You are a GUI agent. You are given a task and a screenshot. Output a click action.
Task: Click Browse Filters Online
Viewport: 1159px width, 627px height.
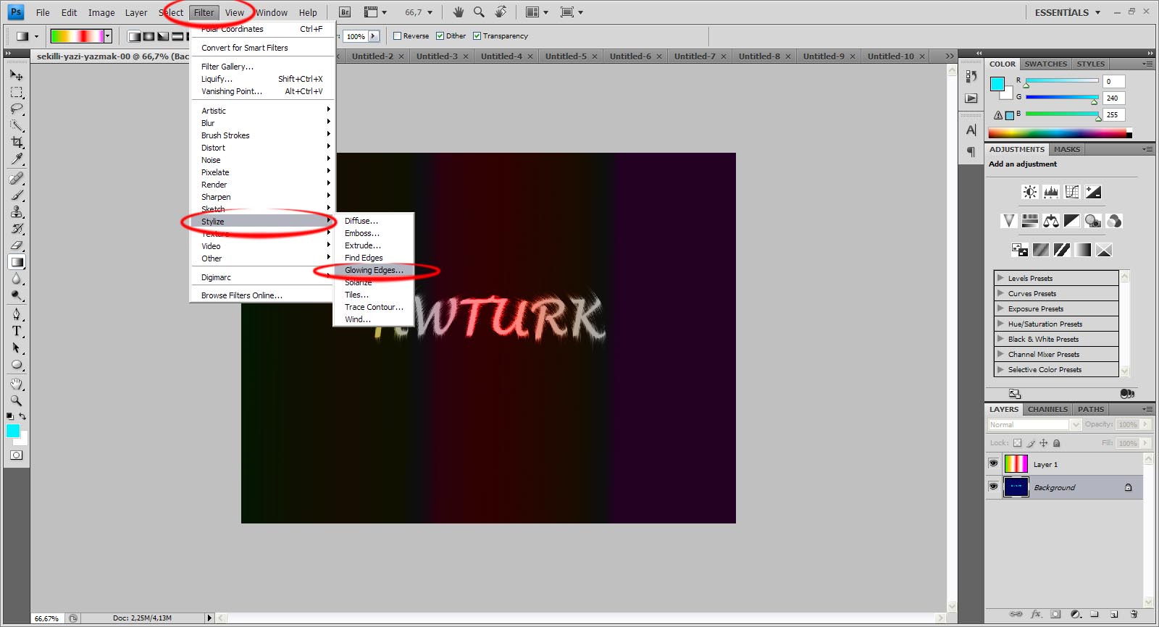(261, 295)
